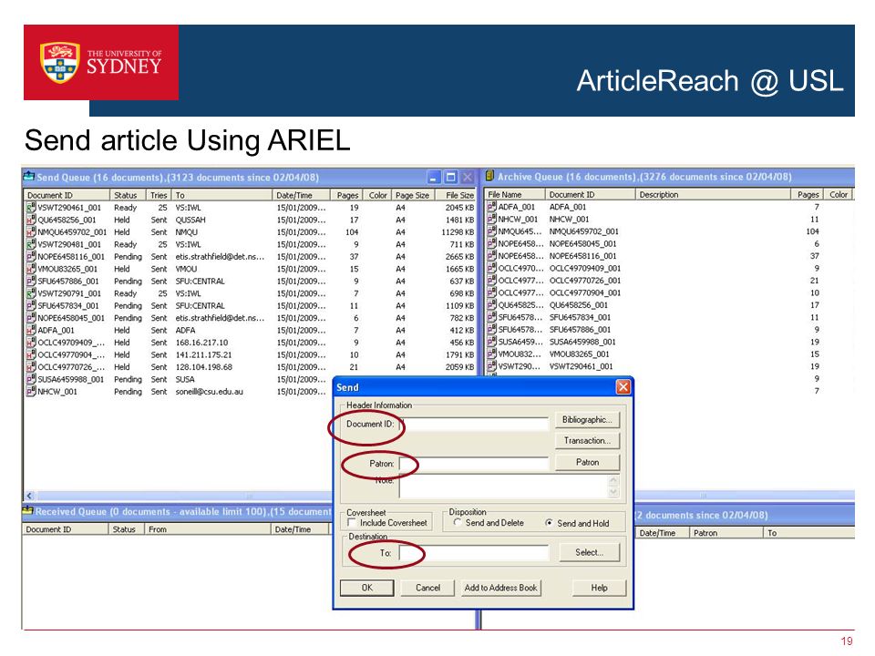Click file icon for VMOU832... in Archive Queue
This screenshot has width=875, height=656.
click(x=491, y=354)
